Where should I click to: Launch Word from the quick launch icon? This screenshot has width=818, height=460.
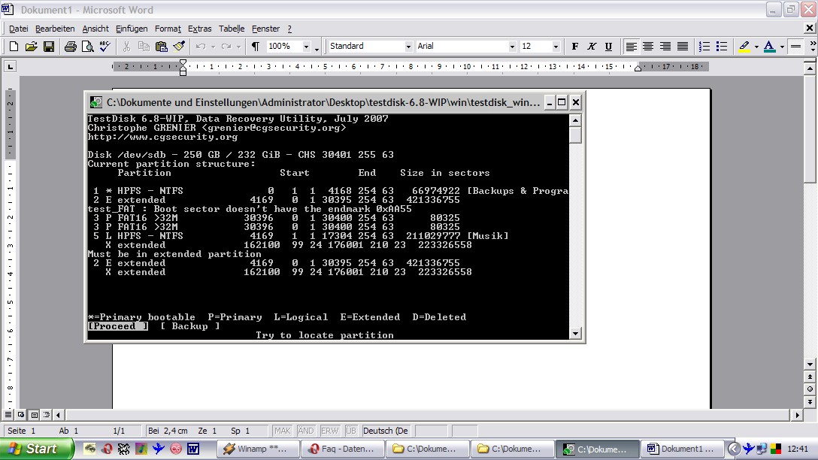coord(193,449)
